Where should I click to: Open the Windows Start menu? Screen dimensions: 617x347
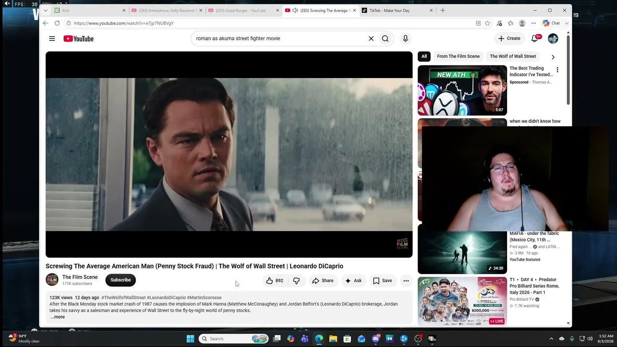tap(190, 339)
